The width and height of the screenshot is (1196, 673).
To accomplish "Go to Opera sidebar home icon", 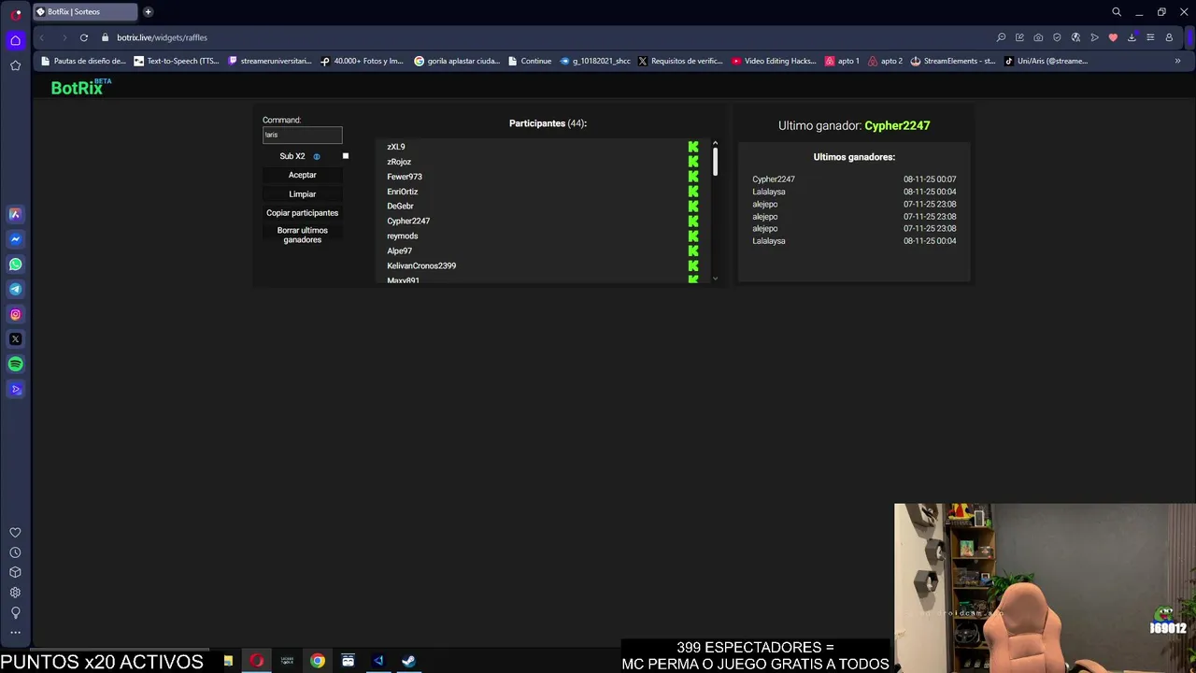I will pyautogui.click(x=15, y=40).
